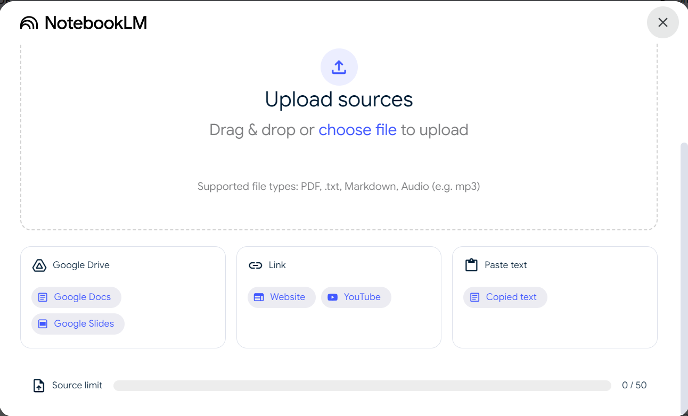Add a YouTube link source
This screenshot has height=416, width=688.
[x=356, y=297]
